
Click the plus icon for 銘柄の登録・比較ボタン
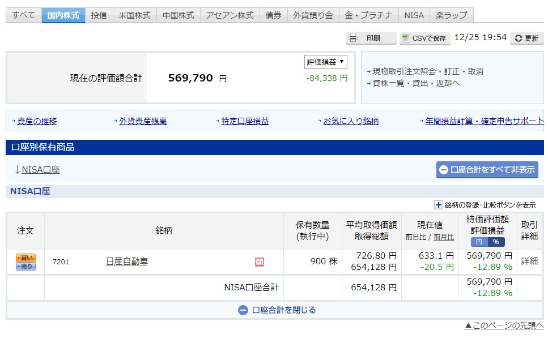[x=438, y=205]
